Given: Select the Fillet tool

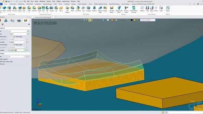Looking at the screenshot, I should 29,9.
